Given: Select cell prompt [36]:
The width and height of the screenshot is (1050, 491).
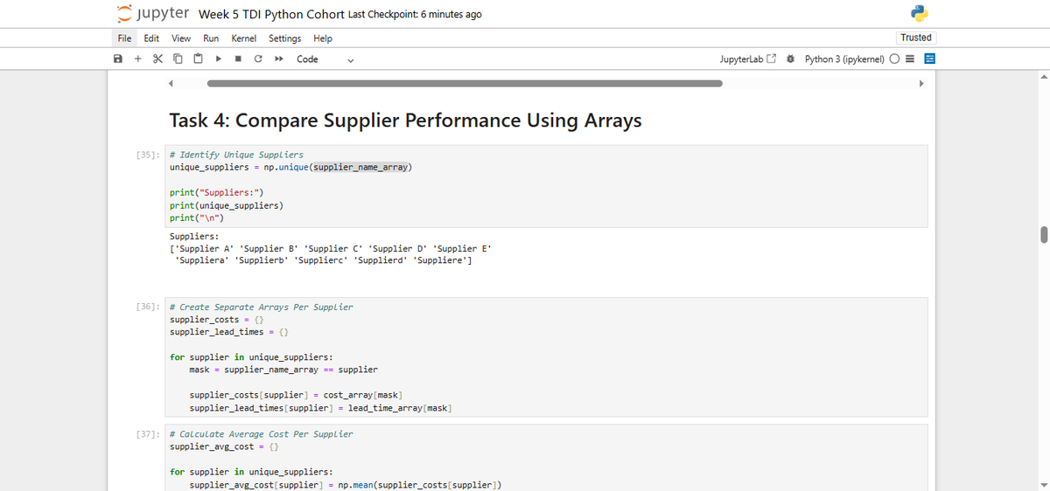Looking at the screenshot, I should [149, 307].
